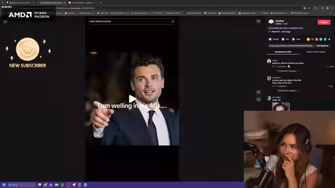335x188 pixels.
Task: Save video with the bookmark icon
Action: click(x=293, y=39)
